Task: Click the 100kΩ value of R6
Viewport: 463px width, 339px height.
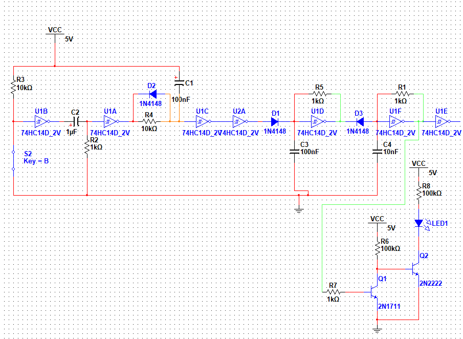Action: pyautogui.click(x=391, y=248)
